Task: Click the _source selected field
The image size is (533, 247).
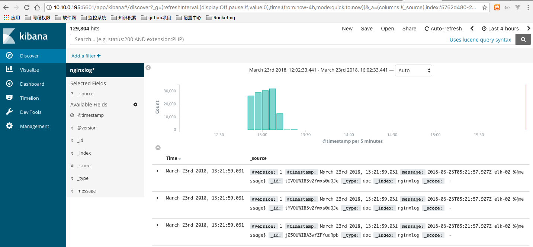Action: pyautogui.click(x=85, y=94)
